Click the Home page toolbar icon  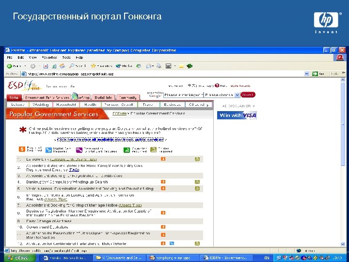pyautogui.click(x=63, y=66)
